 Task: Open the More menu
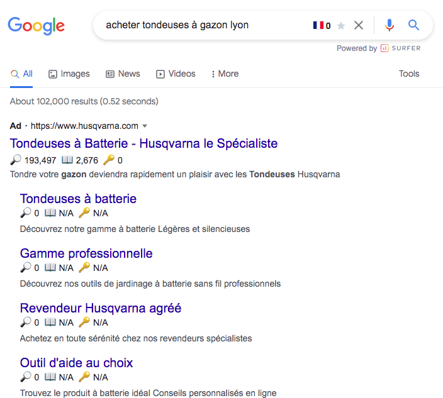(x=225, y=74)
